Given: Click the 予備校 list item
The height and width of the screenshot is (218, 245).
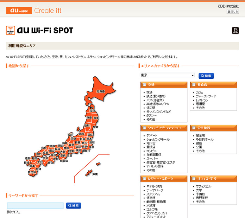Looking at the screenshot, I should click(x=200, y=194).
